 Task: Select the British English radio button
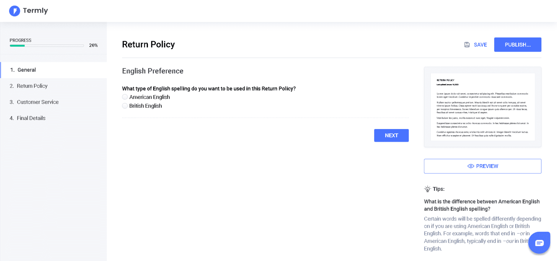point(125,106)
